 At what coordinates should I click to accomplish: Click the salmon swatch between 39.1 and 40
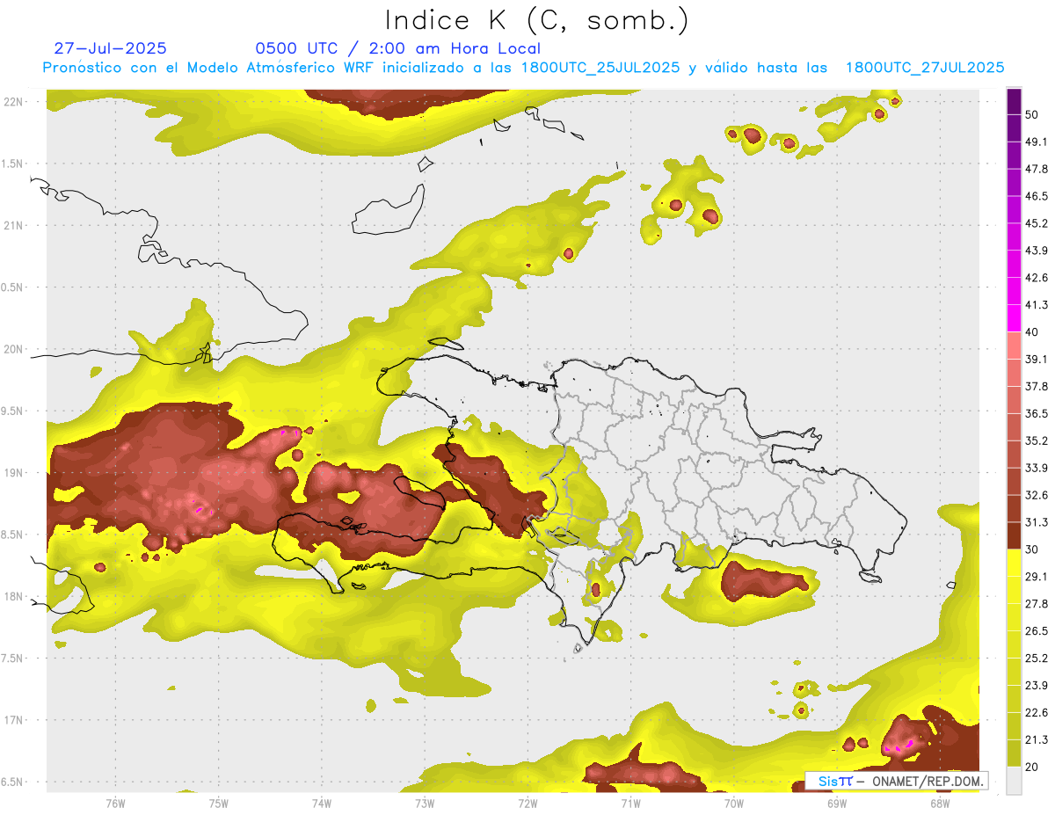(1014, 346)
